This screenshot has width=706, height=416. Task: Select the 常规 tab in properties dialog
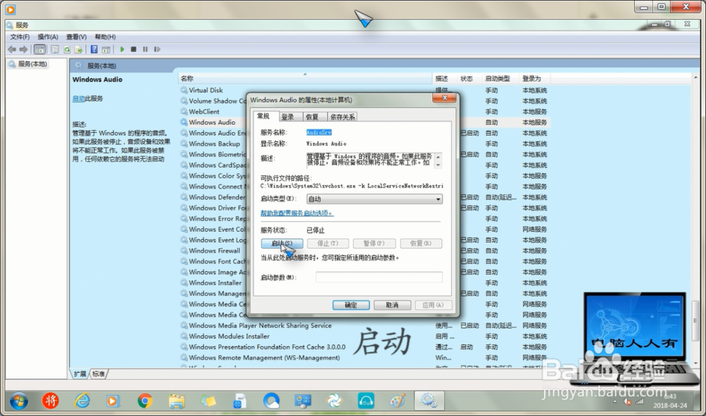click(x=263, y=116)
